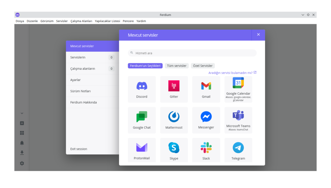Add the Google Calendar service

click(x=238, y=89)
